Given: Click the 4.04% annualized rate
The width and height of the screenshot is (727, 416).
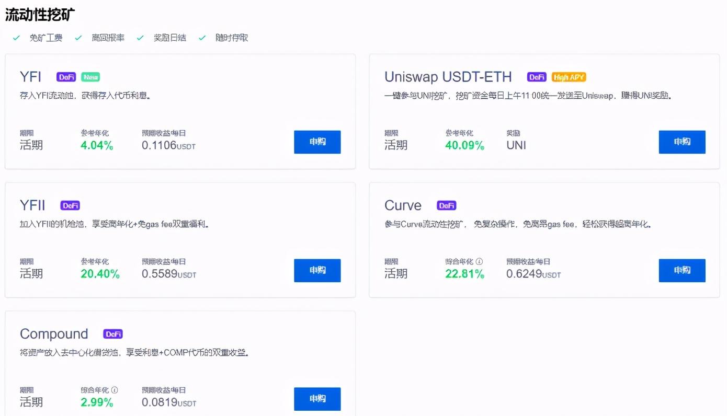Looking at the screenshot, I should tap(97, 145).
